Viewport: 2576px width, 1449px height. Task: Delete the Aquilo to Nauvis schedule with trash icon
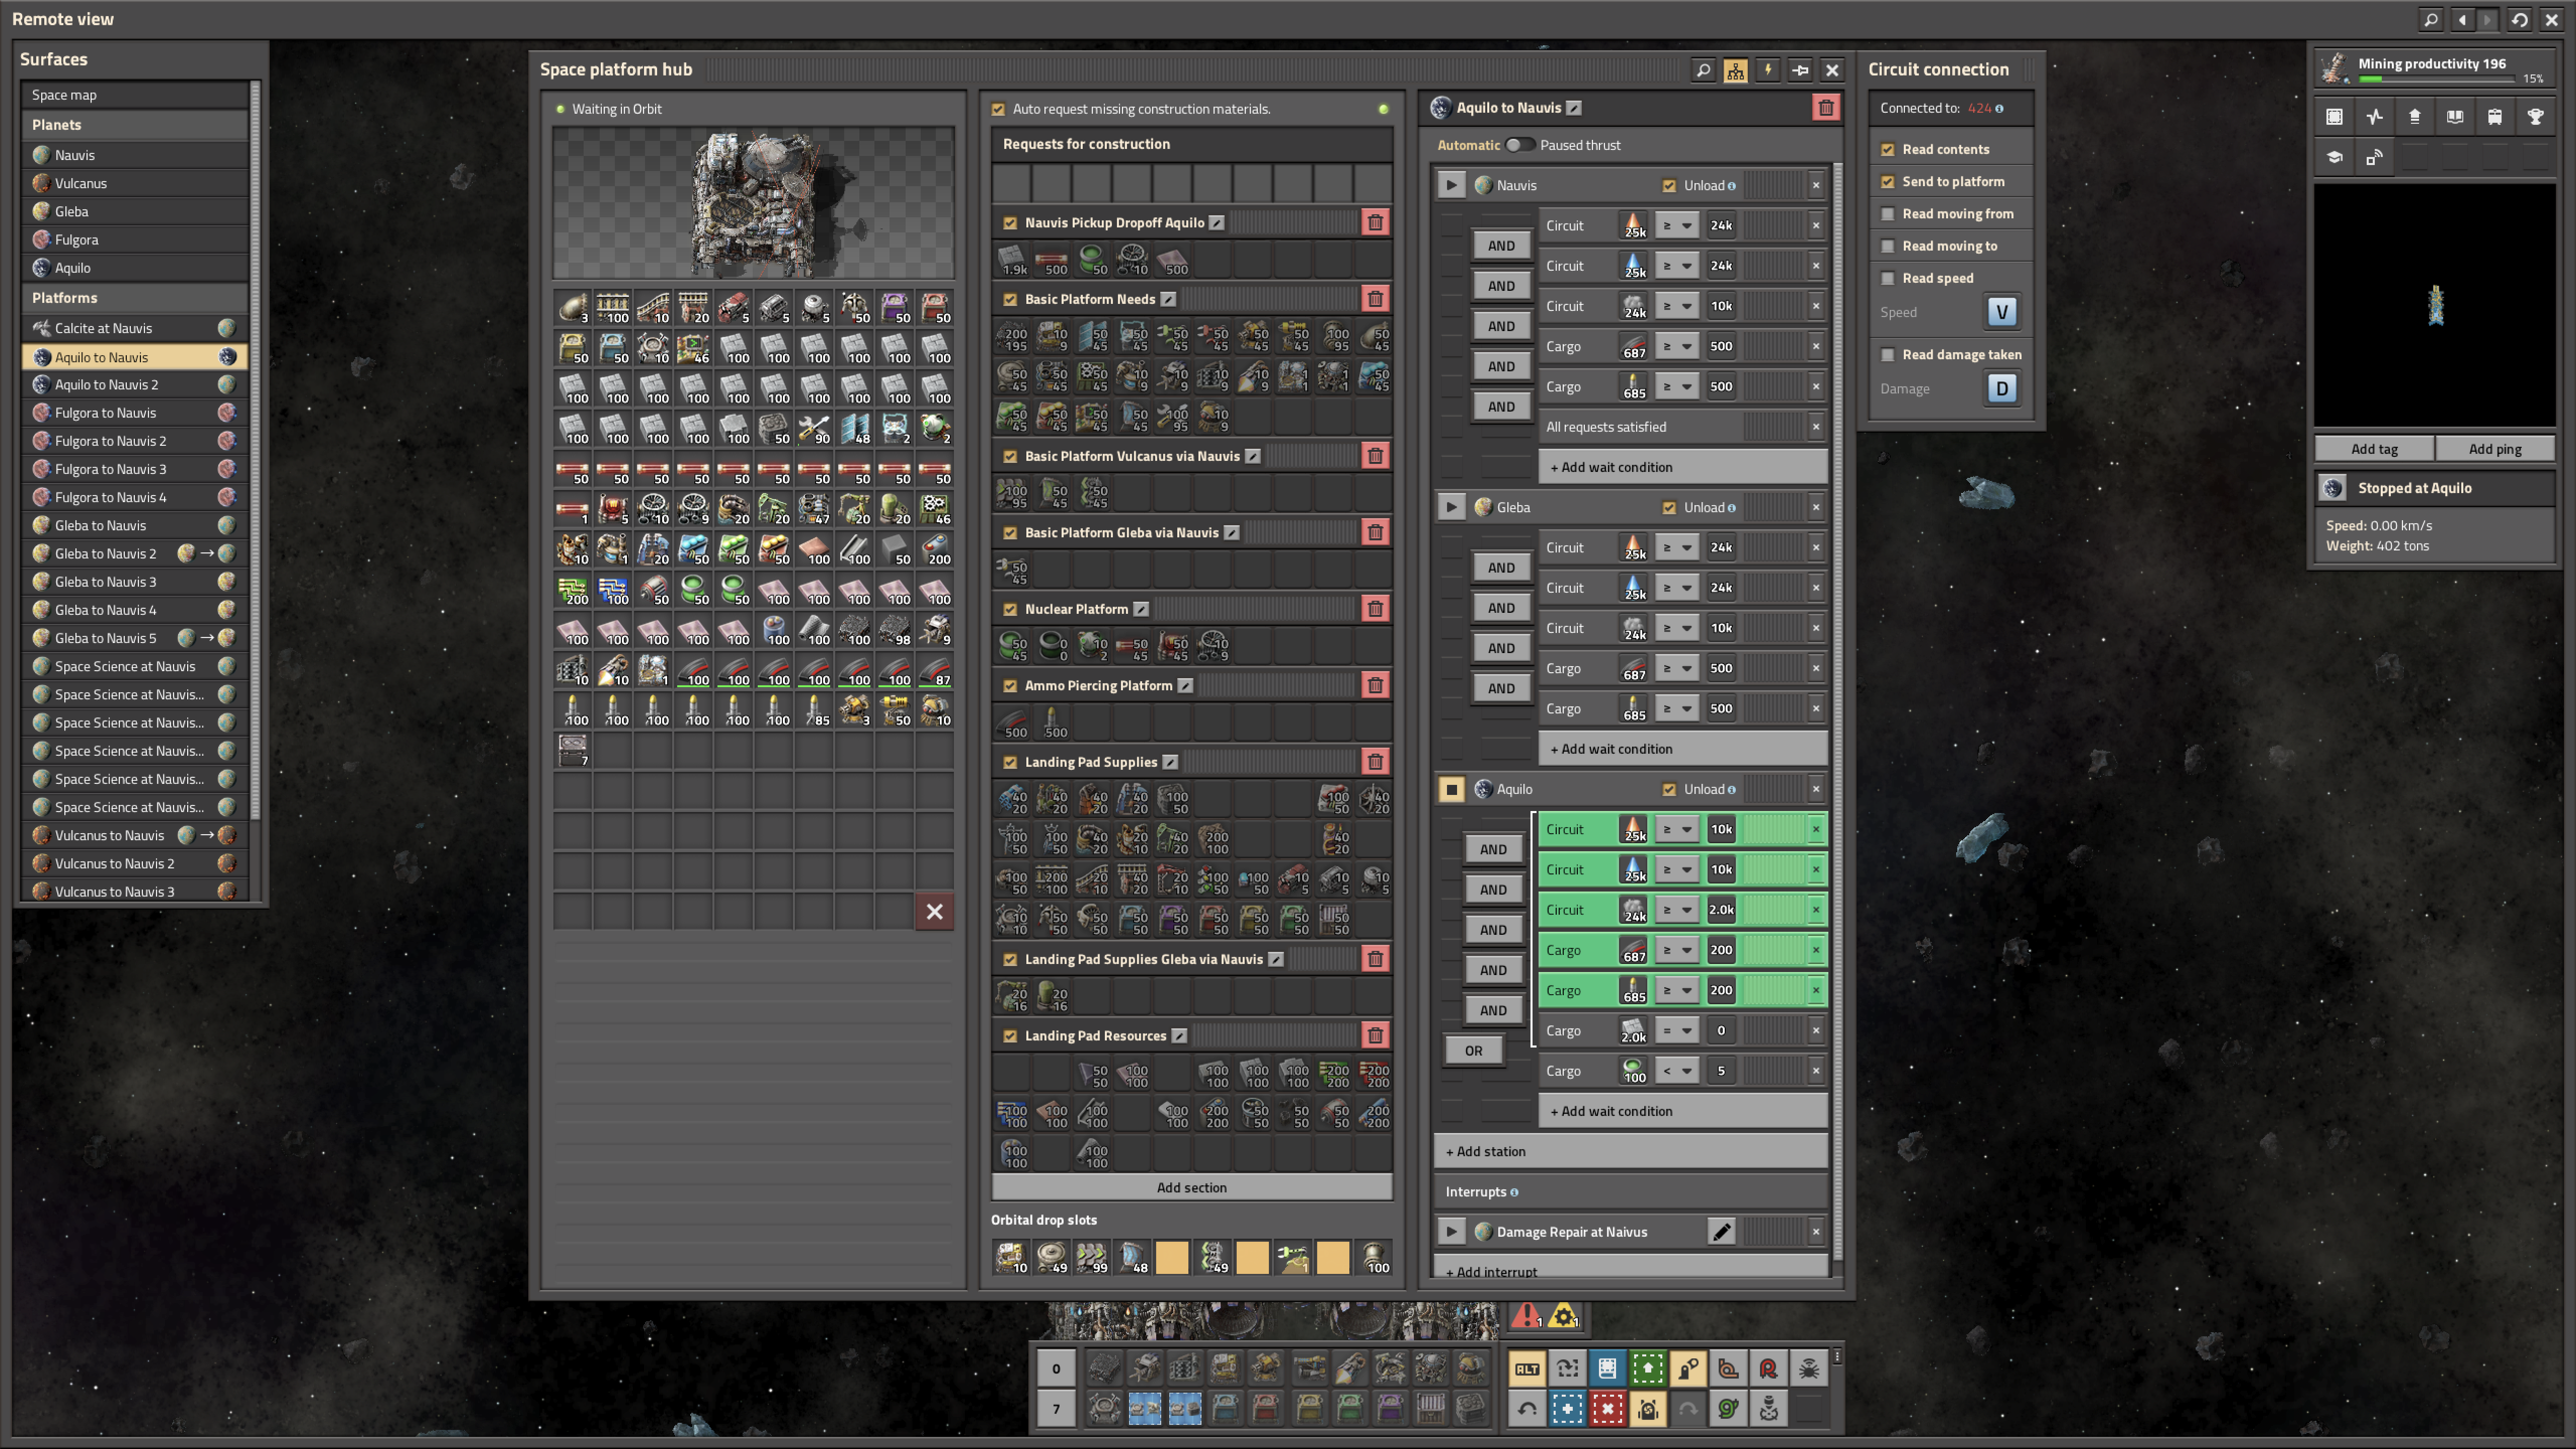tap(1826, 108)
